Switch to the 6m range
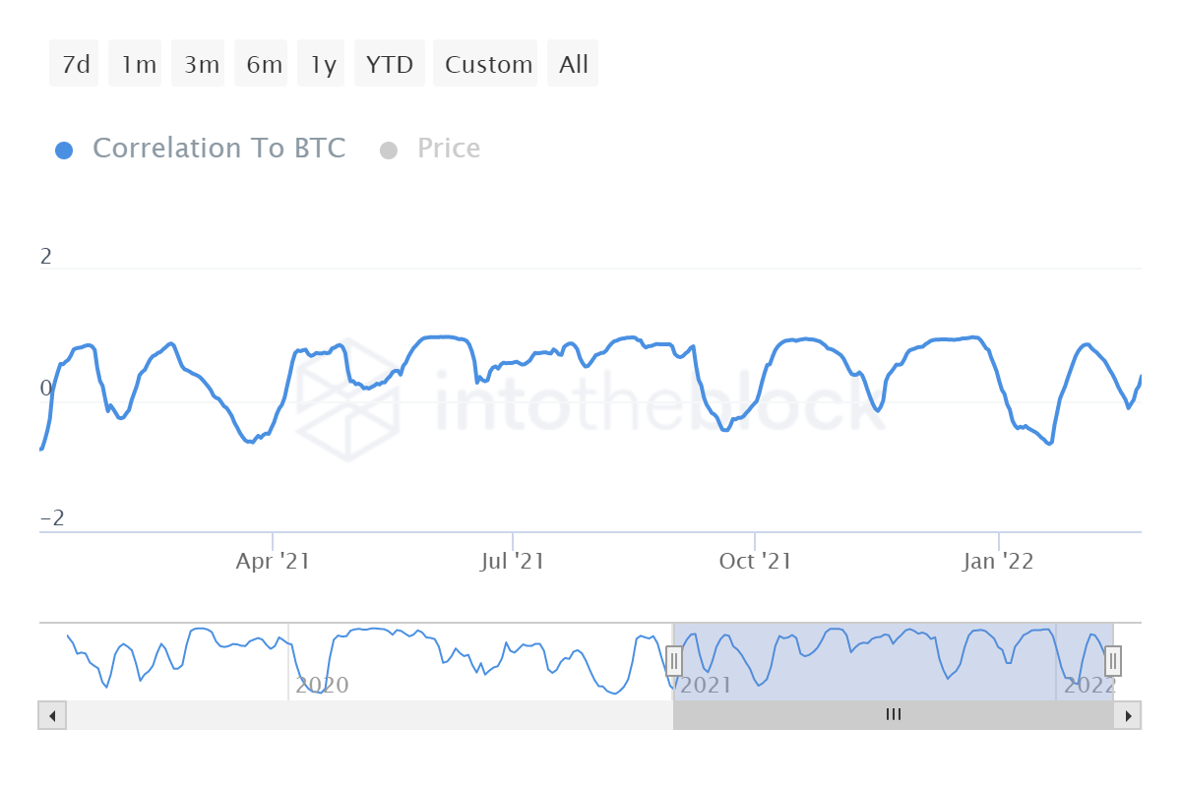The image size is (1181, 787). click(262, 65)
